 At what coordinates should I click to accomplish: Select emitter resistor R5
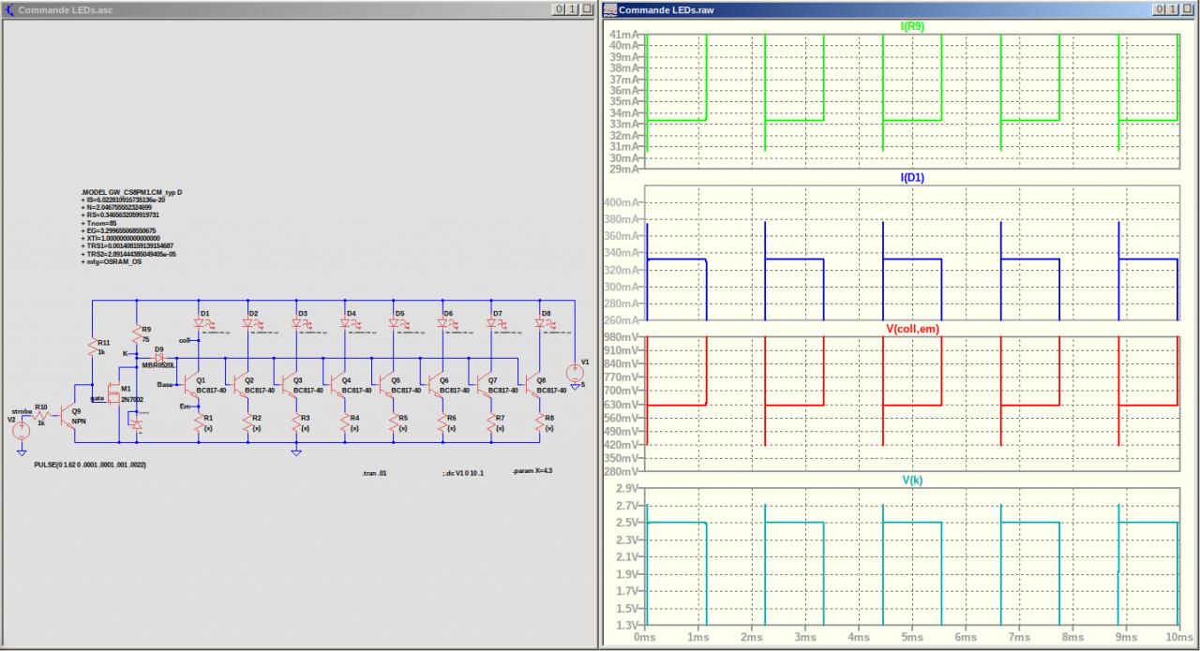coord(394,423)
